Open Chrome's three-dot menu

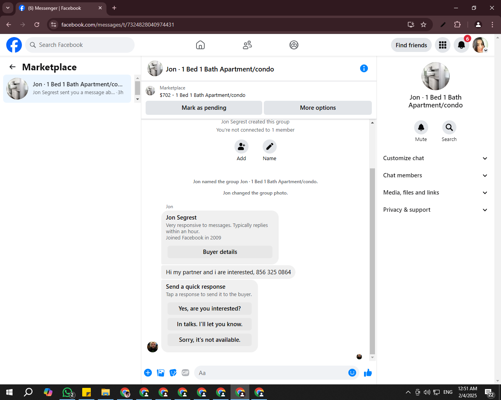[x=492, y=25]
